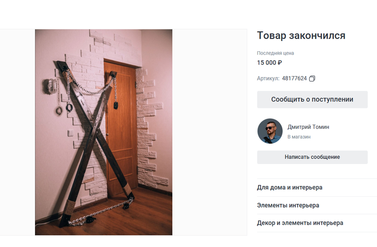Click the Написать сообщение button
Viewport: 377px width, 247px height.
(x=312, y=157)
